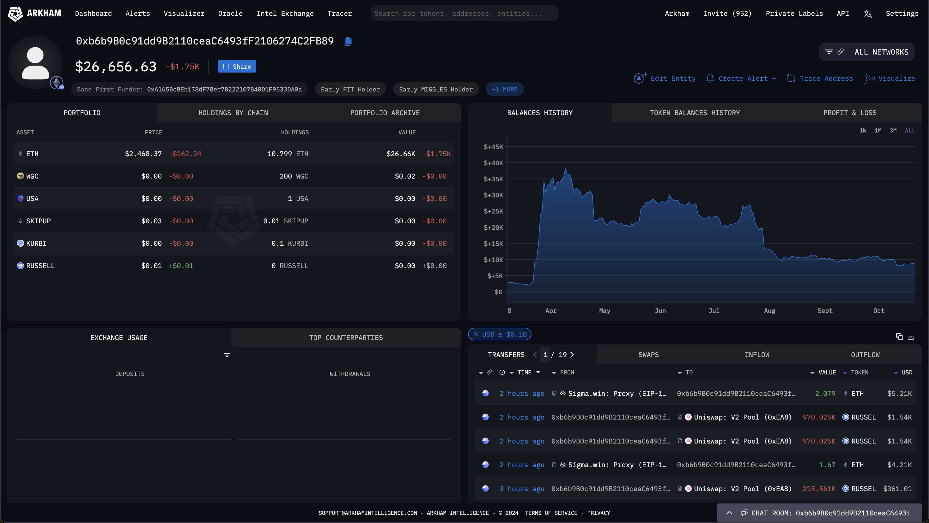This screenshot has width=929, height=523.
Task: Click the search tokens and addresses field
Action: tap(464, 13)
